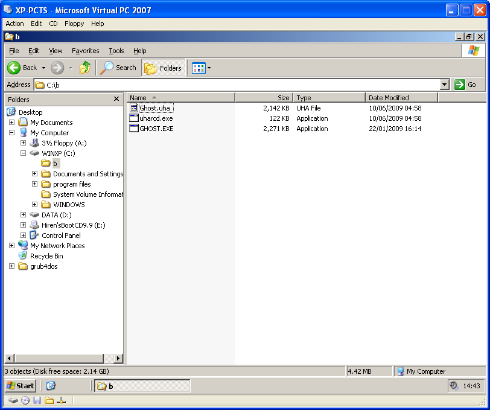Image resolution: width=490 pixels, height=410 pixels.
Task: Click the green Back arrow icon
Action: point(14,68)
